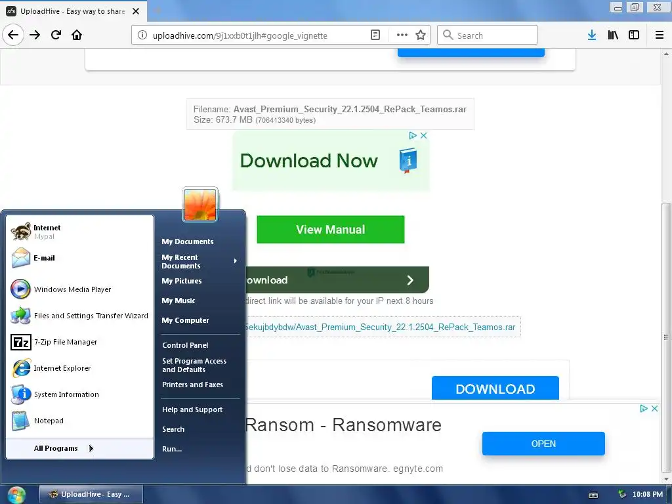This screenshot has width=672, height=504.
Task: Open AdChoices on Download Now ad
Action: pos(413,135)
